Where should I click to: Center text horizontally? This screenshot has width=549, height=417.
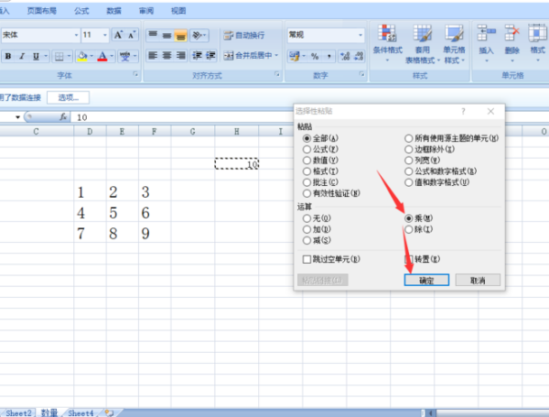point(167,55)
